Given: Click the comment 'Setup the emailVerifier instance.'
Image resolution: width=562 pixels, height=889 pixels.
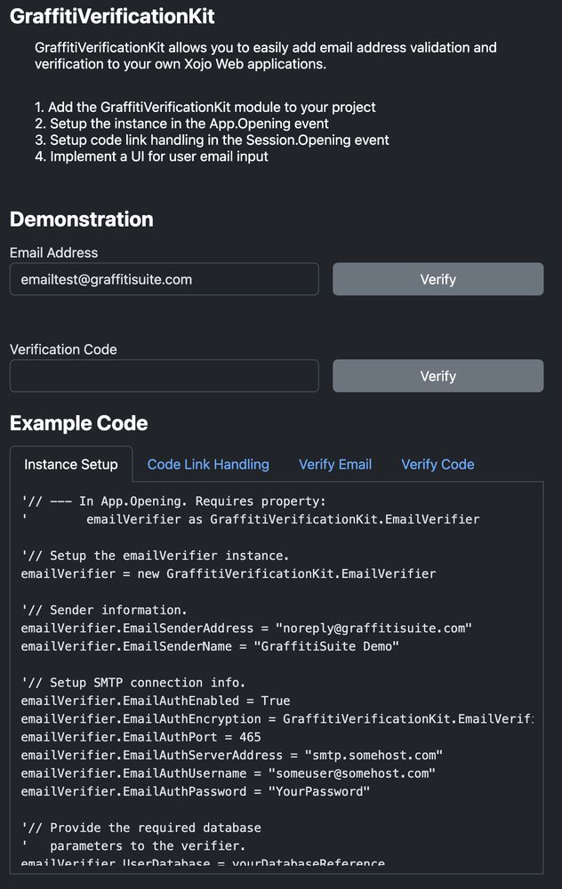Looking at the screenshot, I should click(x=156, y=556).
